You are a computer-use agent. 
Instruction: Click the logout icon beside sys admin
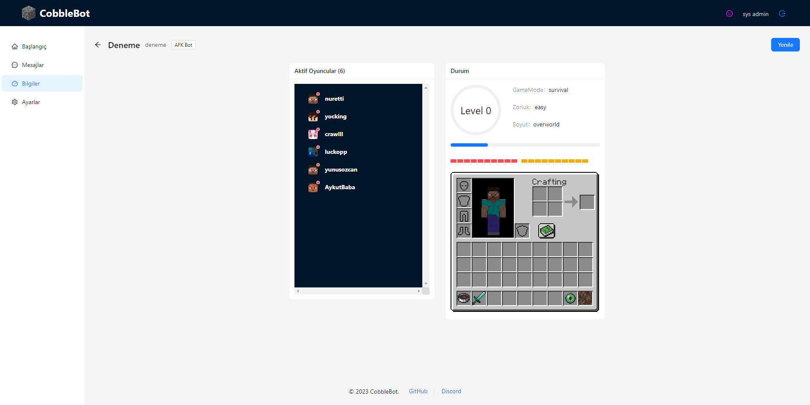(x=782, y=13)
